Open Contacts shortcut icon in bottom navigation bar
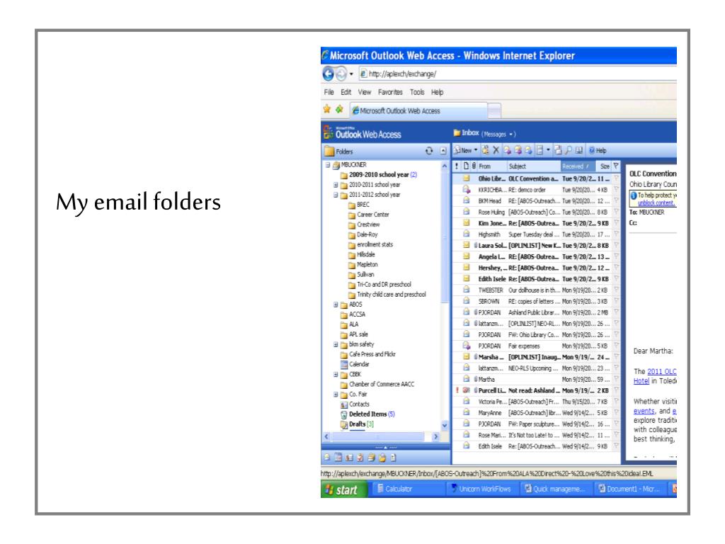 point(349,458)
